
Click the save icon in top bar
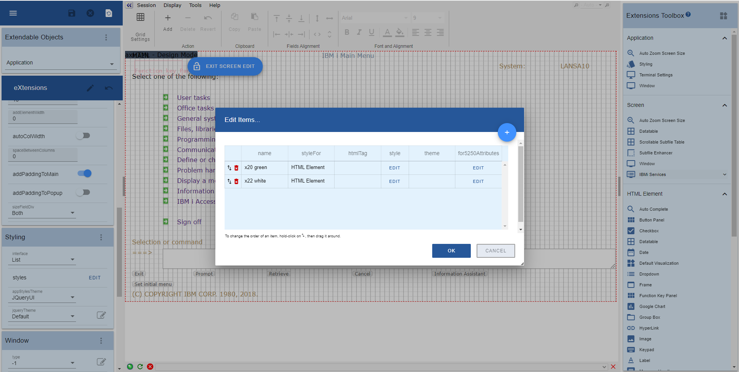[x=72, y=13]
